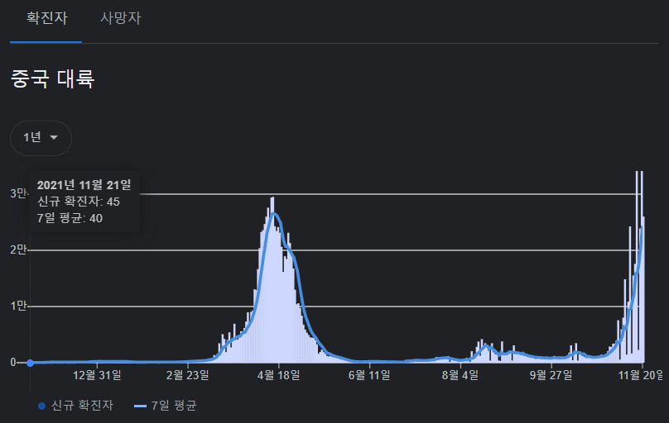Viewport: 669px width, 423px height.
Task: Click the 1만 y-axis label
Action: tap(18, 306)
